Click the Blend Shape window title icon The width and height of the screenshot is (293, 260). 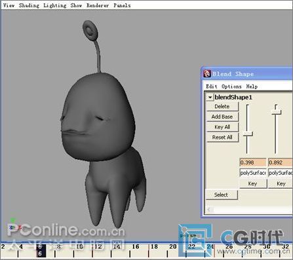pos(207,73)
